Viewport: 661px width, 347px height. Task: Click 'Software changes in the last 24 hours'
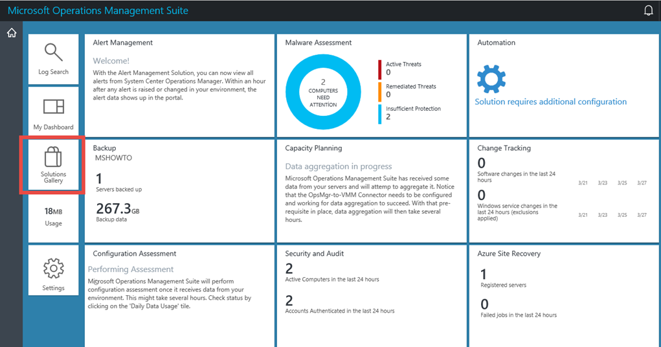click(x=517, y=177)
